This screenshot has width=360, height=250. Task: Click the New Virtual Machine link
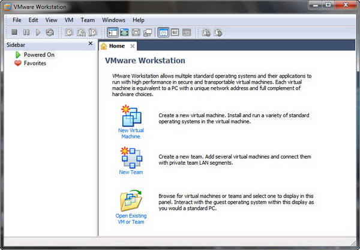point(131,133)
